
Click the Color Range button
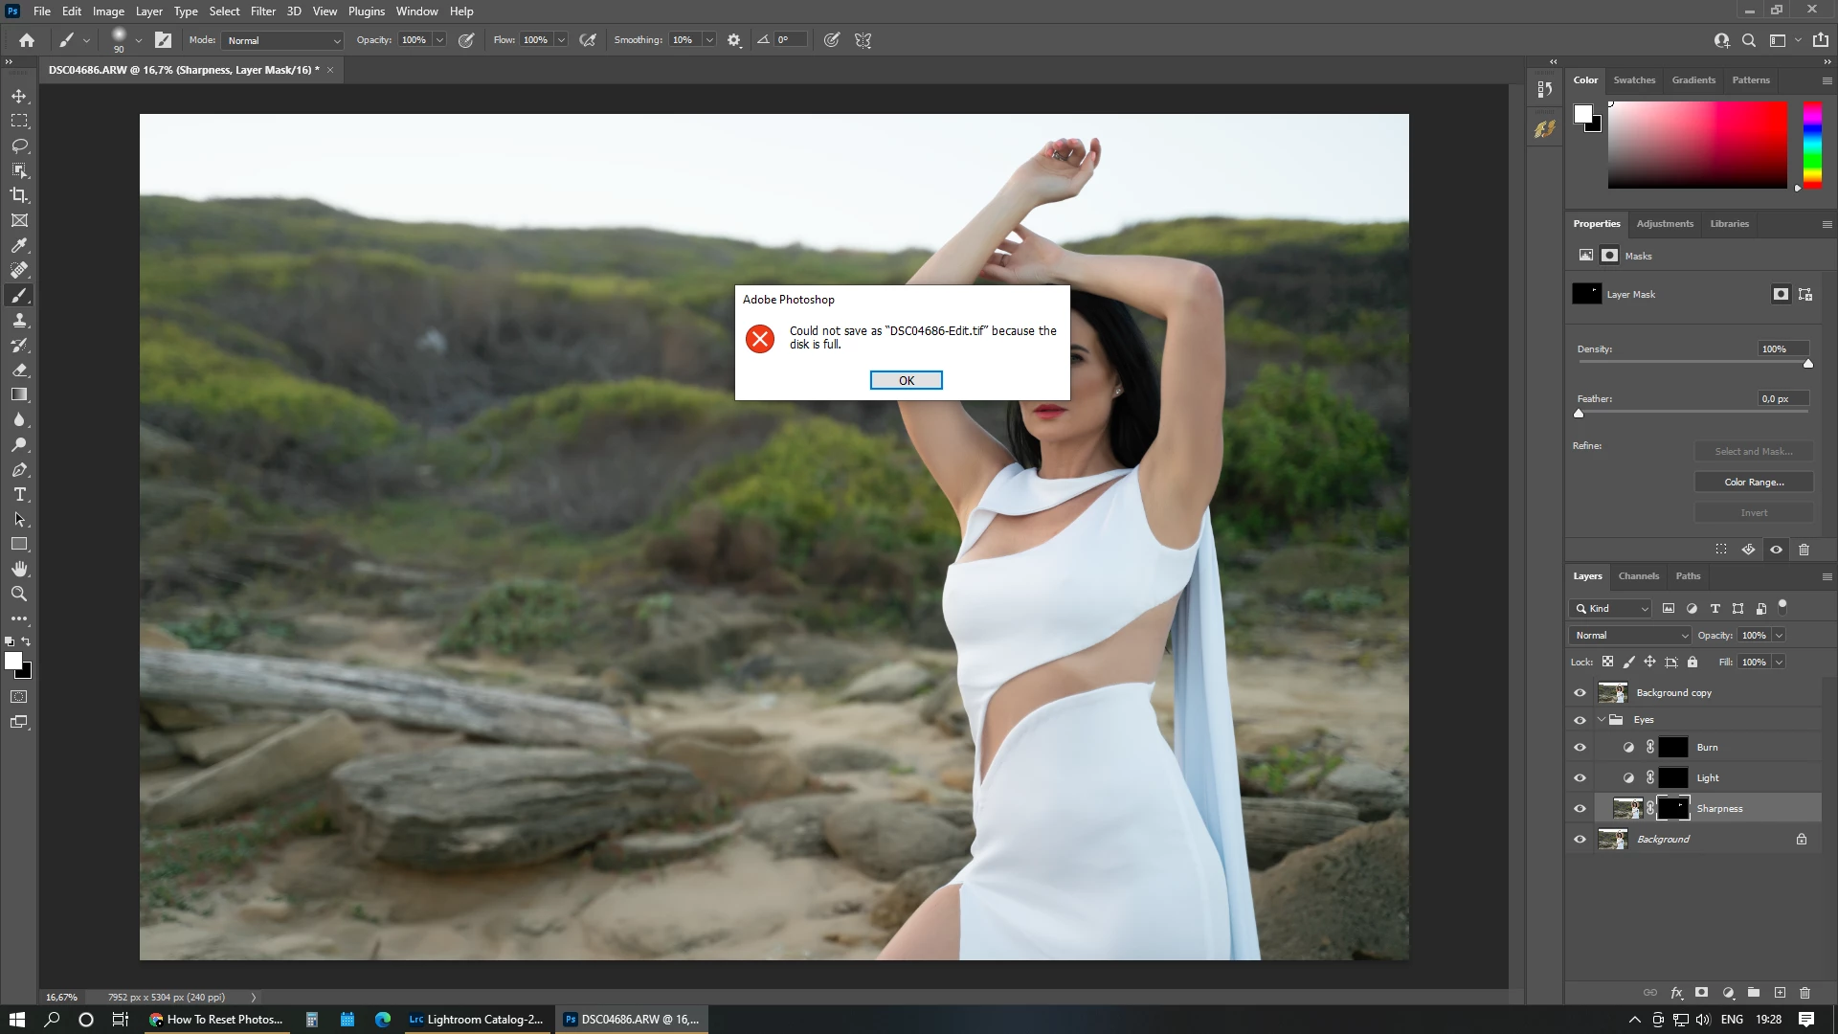(x=1754, y=483)
